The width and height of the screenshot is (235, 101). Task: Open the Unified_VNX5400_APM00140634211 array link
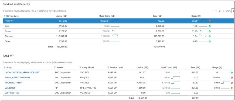[x=22, y=72]
